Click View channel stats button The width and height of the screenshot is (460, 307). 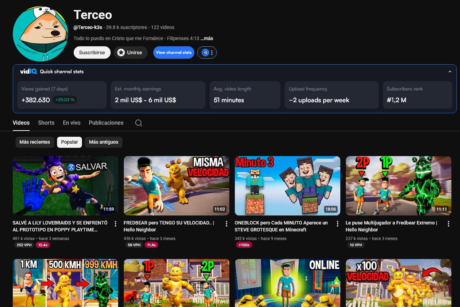tap(174, 52)
